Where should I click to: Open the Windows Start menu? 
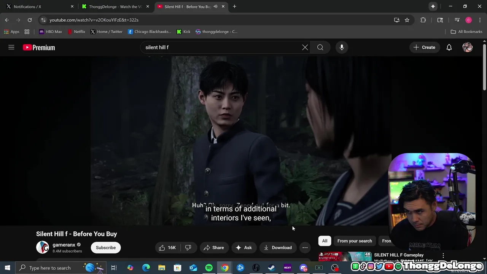7,268
